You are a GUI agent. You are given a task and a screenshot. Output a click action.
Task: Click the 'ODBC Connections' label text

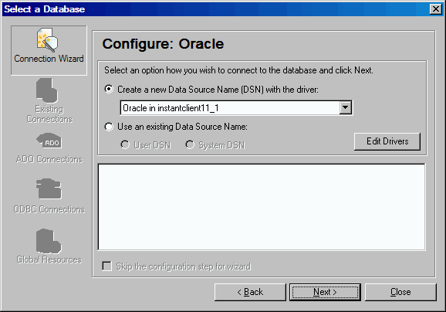coord(49,209)
